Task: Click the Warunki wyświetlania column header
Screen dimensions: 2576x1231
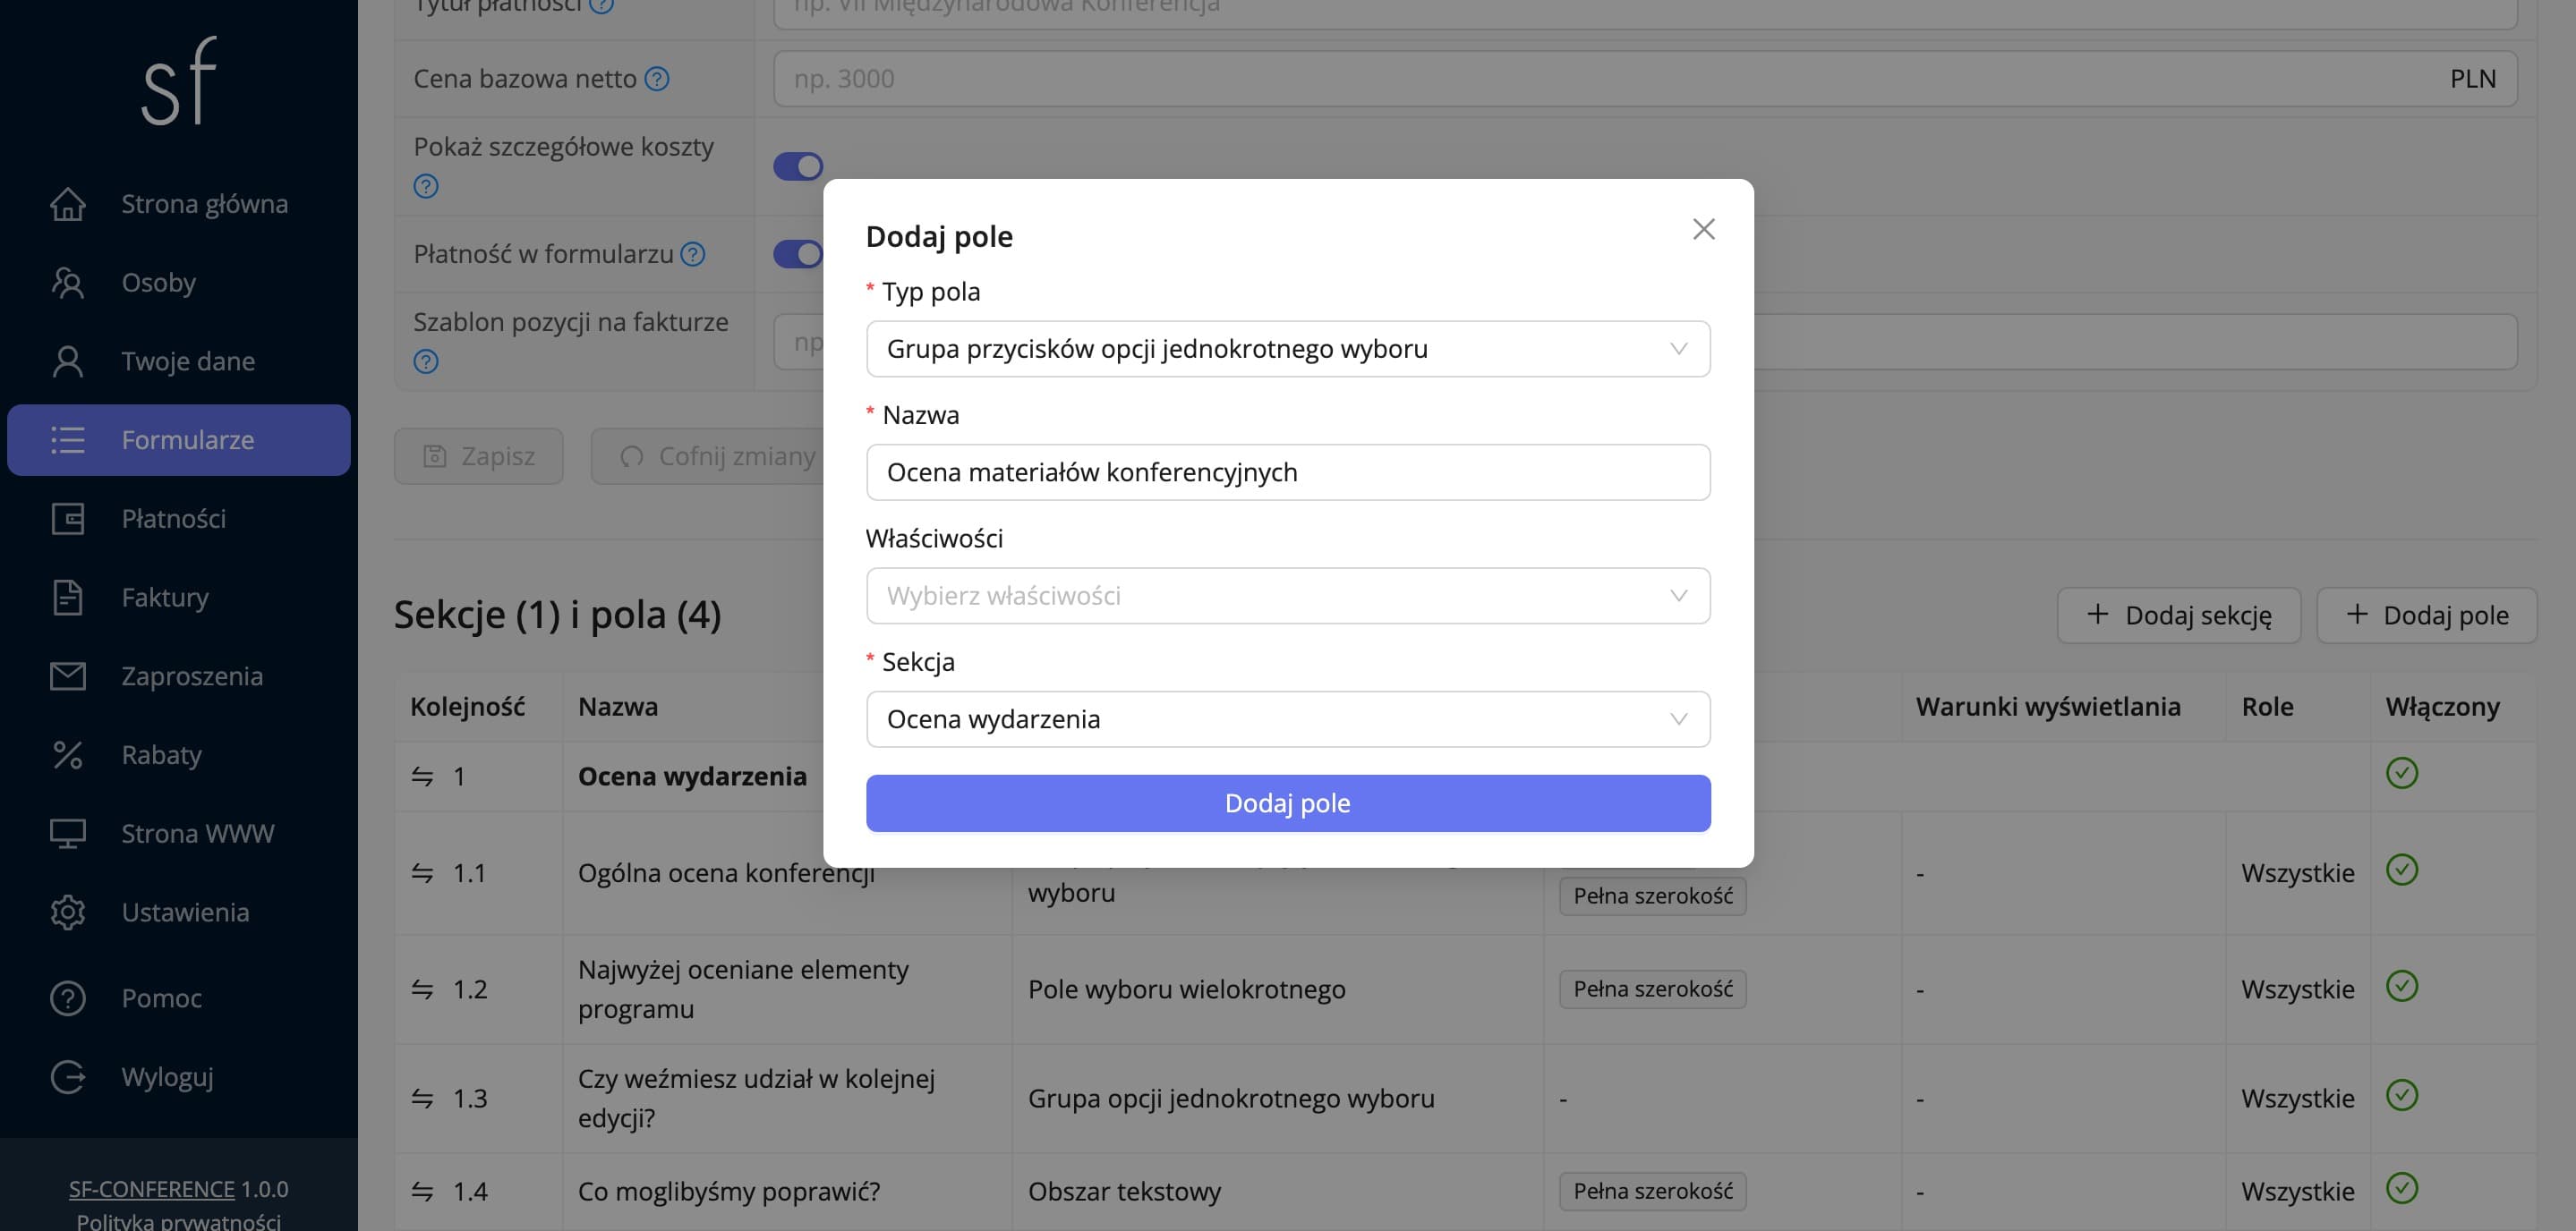Action: click(2048, 708)
